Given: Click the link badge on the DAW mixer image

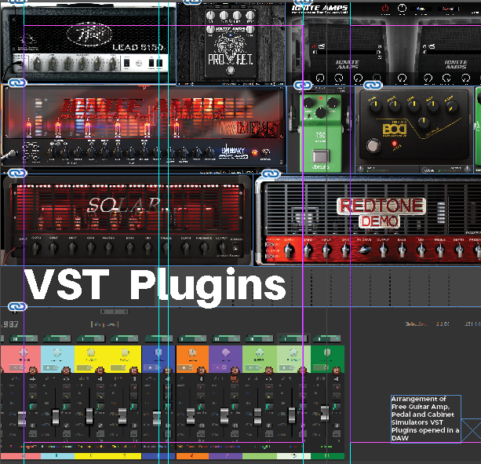Looking at the screenshot, I should click(x=17, y=306).
